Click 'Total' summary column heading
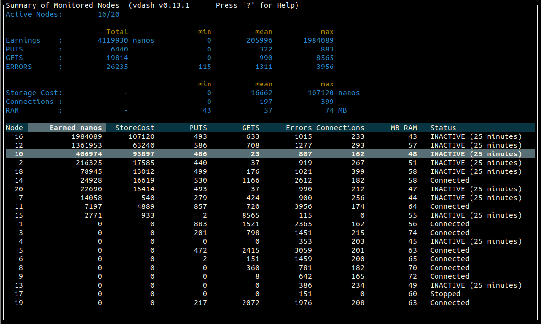The height and width of the screenshot is (324, 541). point(117,32)
